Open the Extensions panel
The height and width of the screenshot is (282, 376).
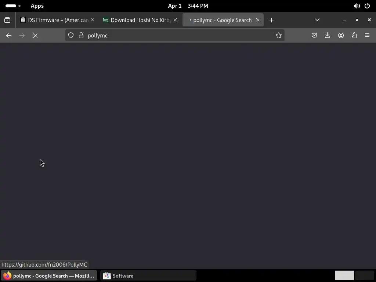(x=354, y=36)
